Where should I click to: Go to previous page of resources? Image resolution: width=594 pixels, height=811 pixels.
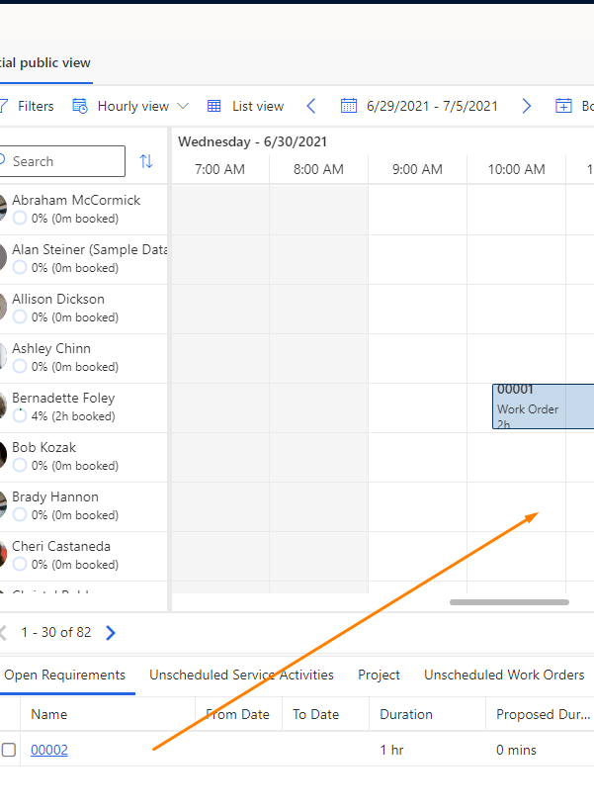(x=3, y=633)
